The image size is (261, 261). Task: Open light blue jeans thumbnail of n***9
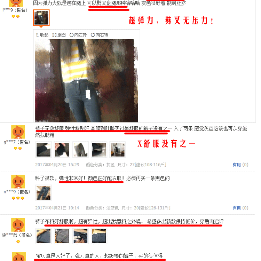(x=43, y=193)
